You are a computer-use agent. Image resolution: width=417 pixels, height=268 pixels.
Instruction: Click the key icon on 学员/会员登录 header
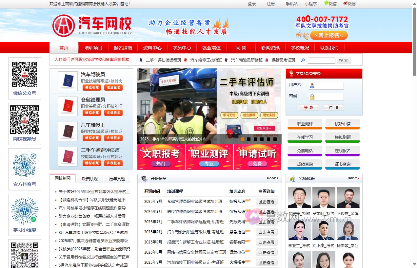coord(290,73)
